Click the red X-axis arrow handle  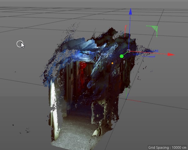171,55
